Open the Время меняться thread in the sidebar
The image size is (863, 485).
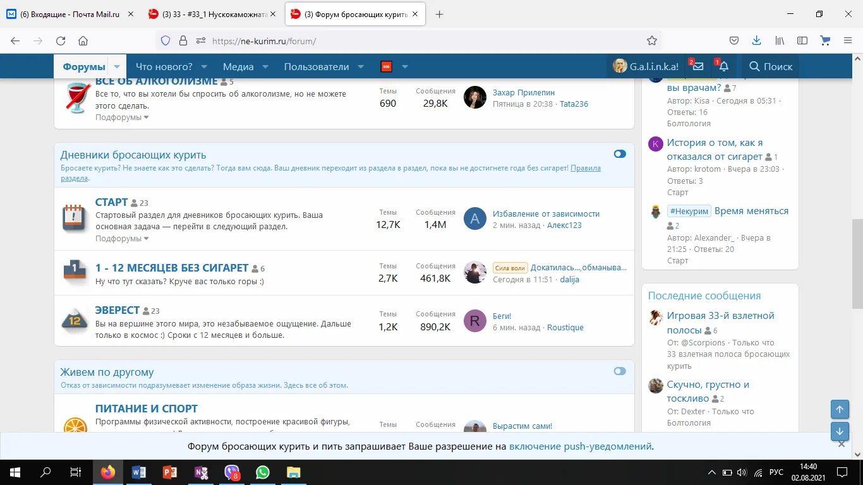tap(751, 211)
